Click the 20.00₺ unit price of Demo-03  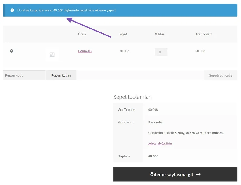point(124,51)
